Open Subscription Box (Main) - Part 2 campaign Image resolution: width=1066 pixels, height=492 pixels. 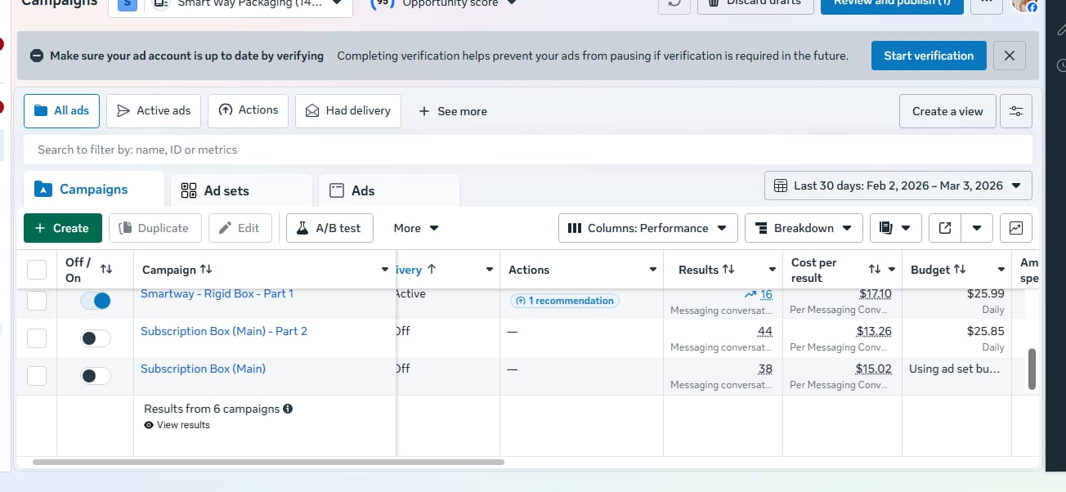(224, 331)
